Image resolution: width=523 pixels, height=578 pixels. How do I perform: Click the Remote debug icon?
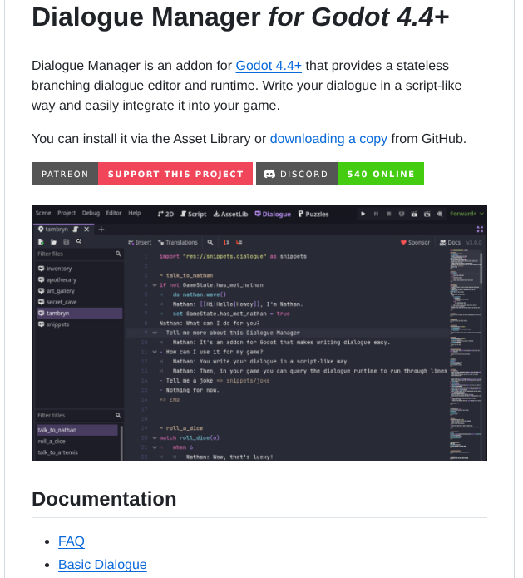pos(402,214)
